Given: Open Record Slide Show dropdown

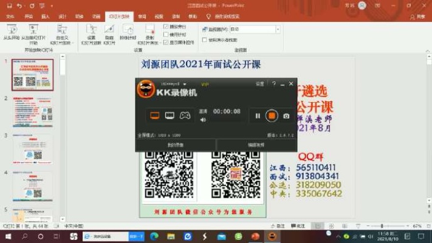Looking at the screenshot, I should pyautogui.click(x=149, y=35).
